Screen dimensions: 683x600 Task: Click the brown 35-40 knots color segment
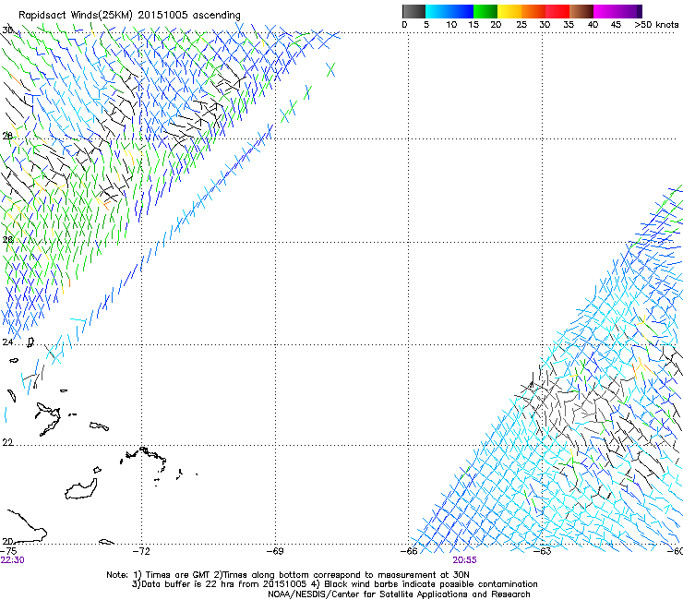(581, 11)
